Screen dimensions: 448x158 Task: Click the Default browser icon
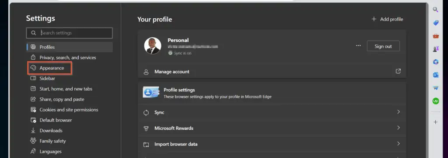[33, 120]
